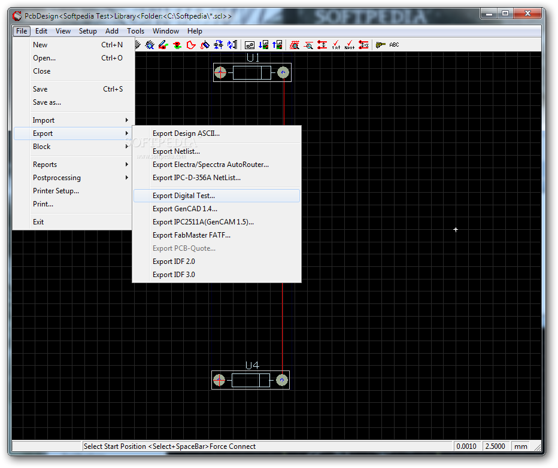Screen dimensions: 558x468
Task: Select Export Netlist...
Action: (217, 151)
